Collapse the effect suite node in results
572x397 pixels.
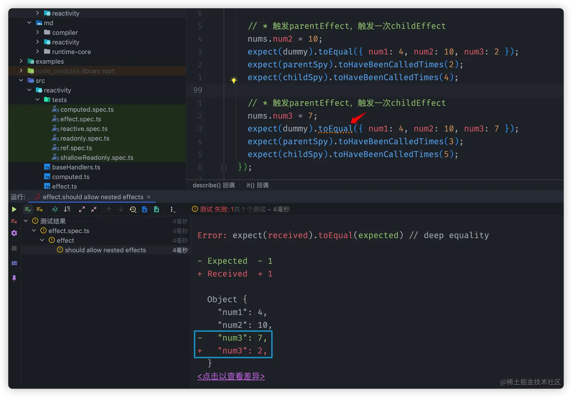pos(42,240)
